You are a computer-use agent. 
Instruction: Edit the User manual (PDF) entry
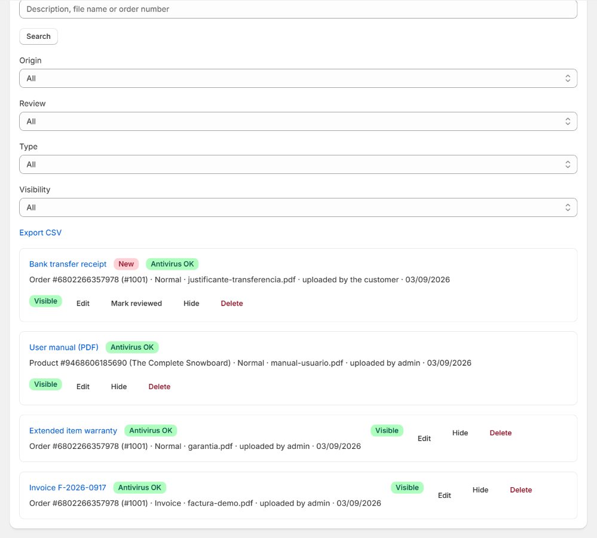pos(83,387)
